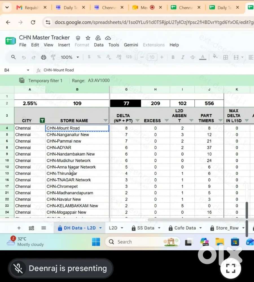The height and width of the screenshot is (282, 254).
Task: Click Windows Start button
Action: (x=96, y=242)
